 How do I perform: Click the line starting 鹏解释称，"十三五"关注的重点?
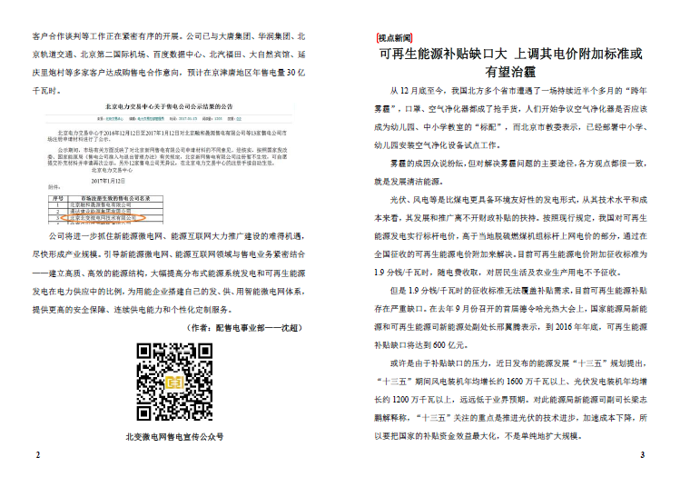(511, 418)
